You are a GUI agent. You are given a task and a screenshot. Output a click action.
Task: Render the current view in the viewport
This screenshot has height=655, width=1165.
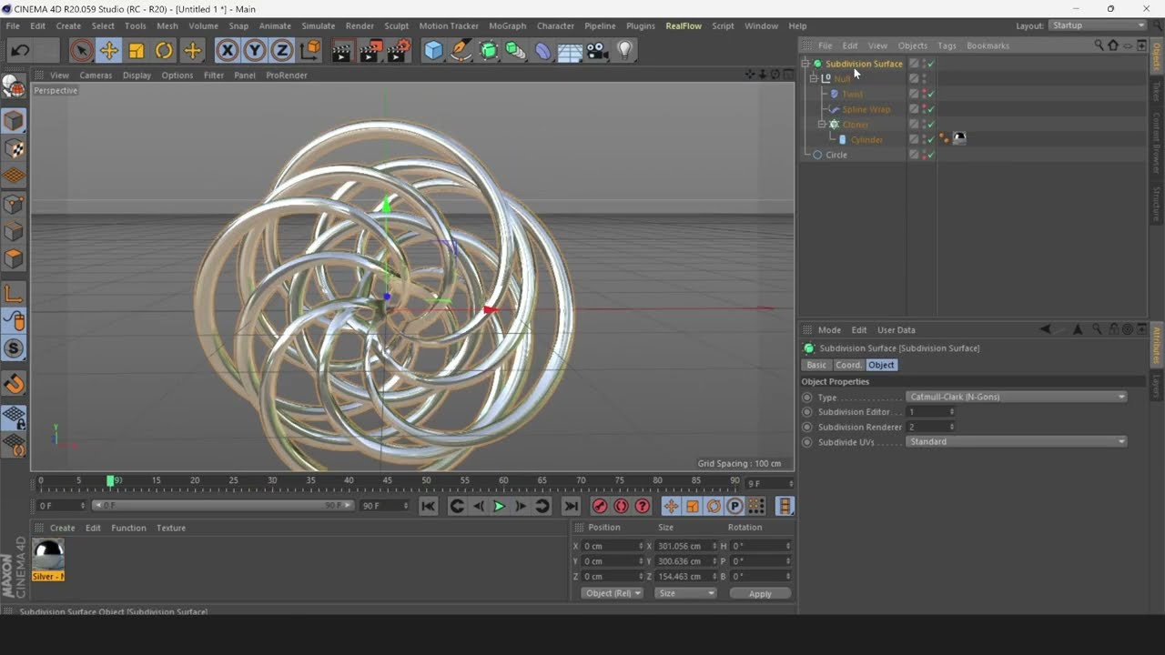(341, 51)
